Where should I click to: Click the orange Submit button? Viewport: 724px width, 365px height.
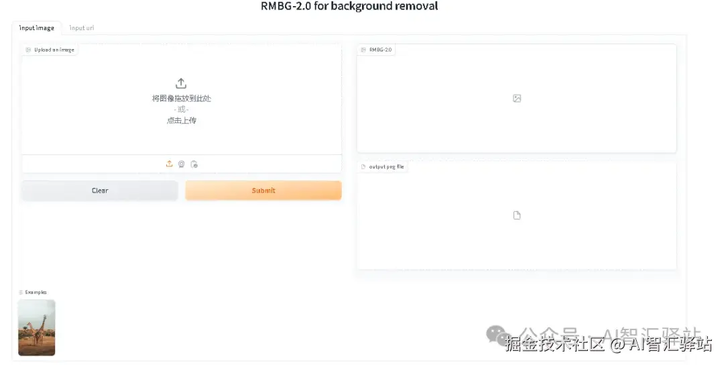click(263, 191)
